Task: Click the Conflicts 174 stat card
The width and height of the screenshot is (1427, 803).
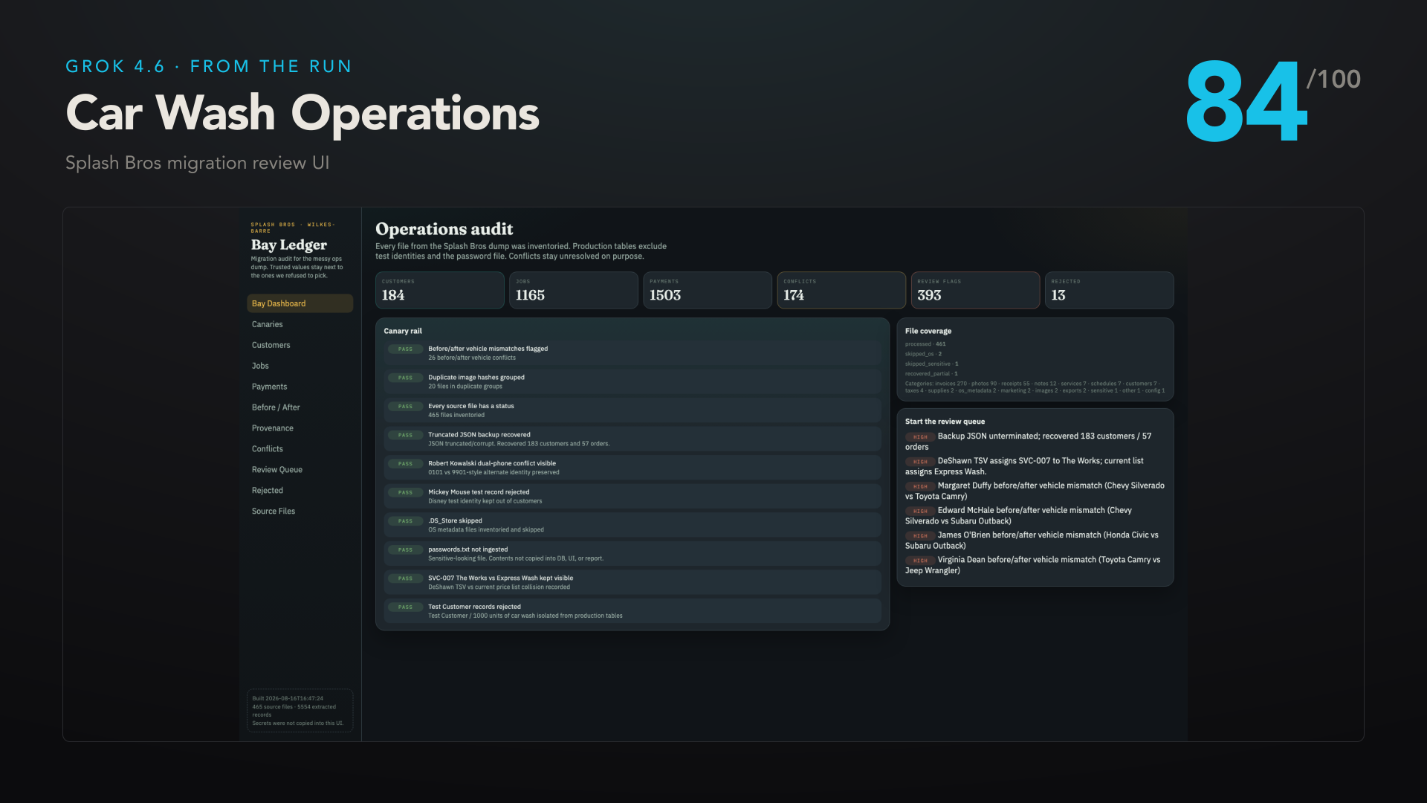Action: pos(841,290)
